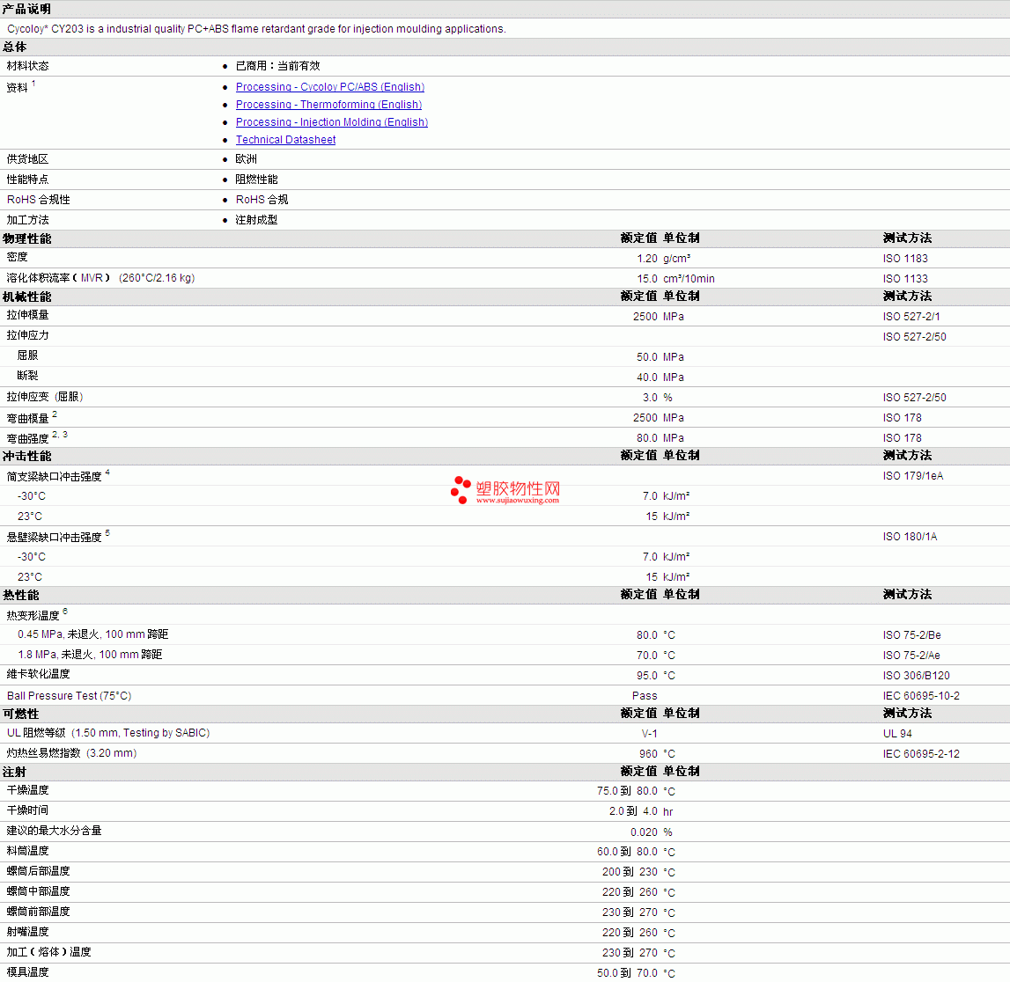Click the V-1 flammability rating
The image size is (1010, 982).
click(649, 734)
